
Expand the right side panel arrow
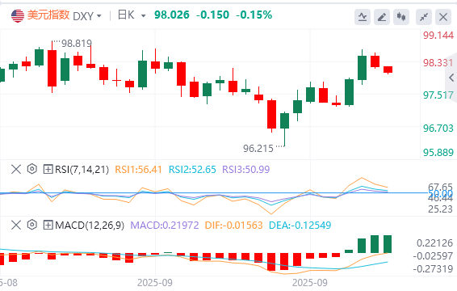click(x=451, y=78)
